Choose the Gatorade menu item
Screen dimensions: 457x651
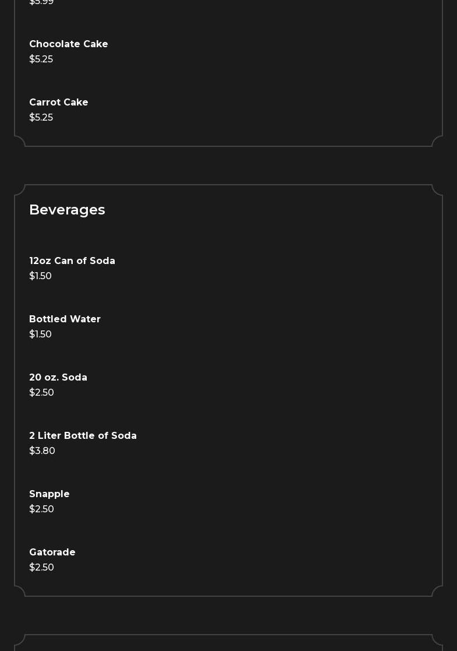click(52, 553)
